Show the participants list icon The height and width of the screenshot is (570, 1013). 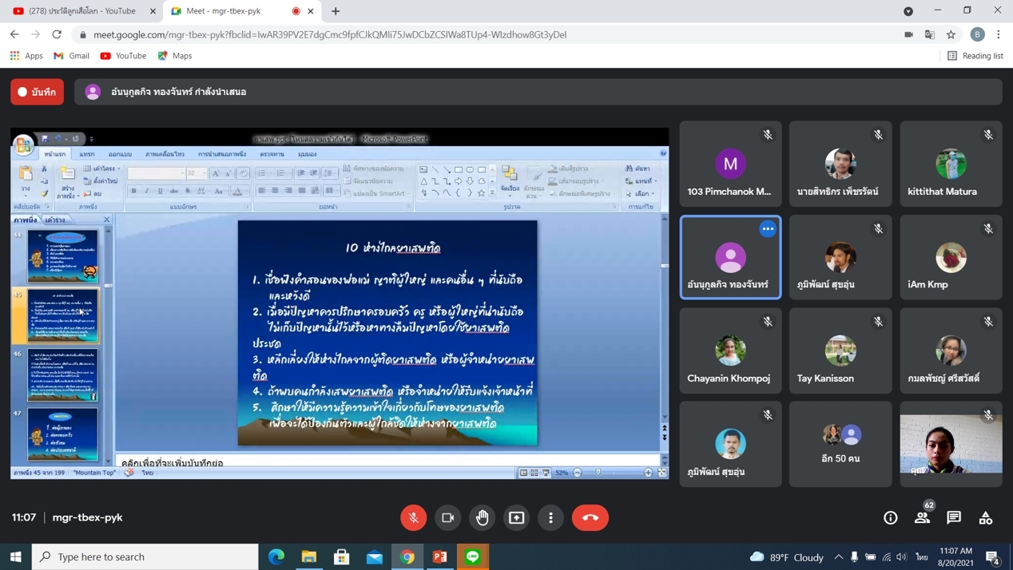coord(922,517)
